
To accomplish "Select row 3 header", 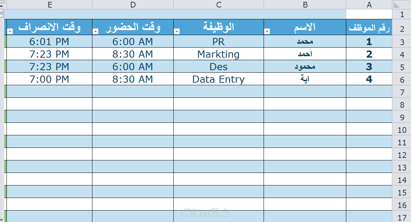I will (402, 42).
